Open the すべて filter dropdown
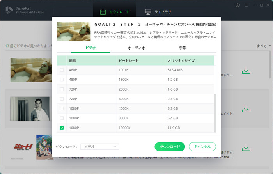This screenshot has width=273, height=174. click(264, 46)
